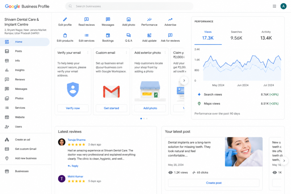The width and height of the screenshot is (291, 194).
Task: Click the Maps views row
Action: 238,104
